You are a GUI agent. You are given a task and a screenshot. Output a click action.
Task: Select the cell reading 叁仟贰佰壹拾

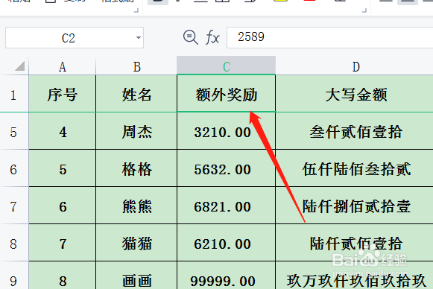[355, 131]
